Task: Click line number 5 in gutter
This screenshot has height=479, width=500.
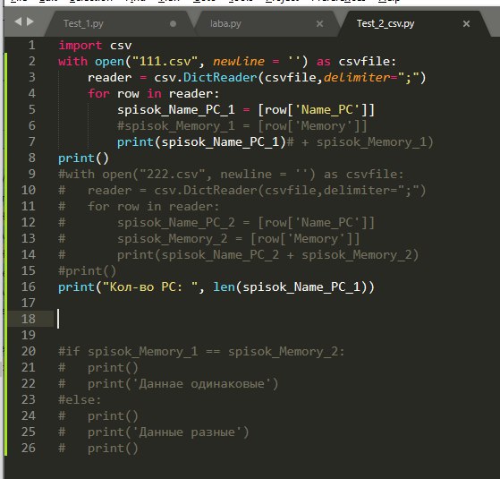Action: (32, 109)
